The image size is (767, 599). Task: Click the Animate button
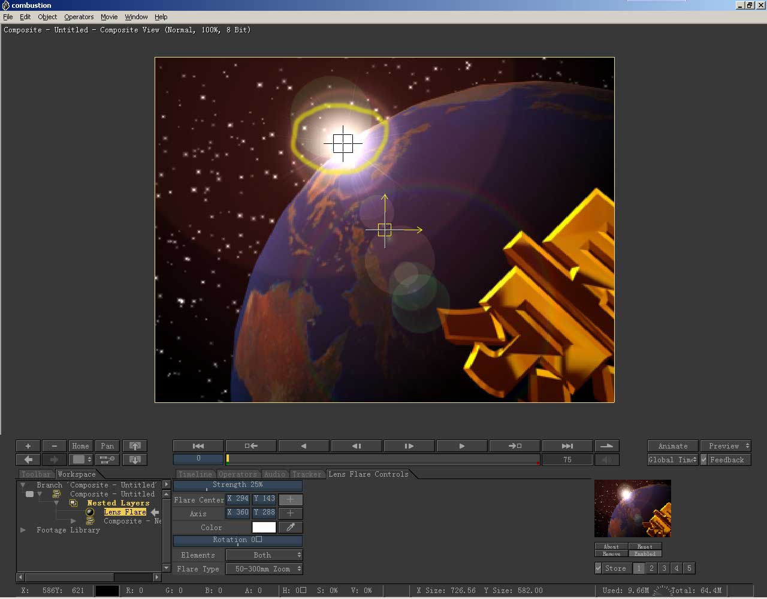coord(672,446)
